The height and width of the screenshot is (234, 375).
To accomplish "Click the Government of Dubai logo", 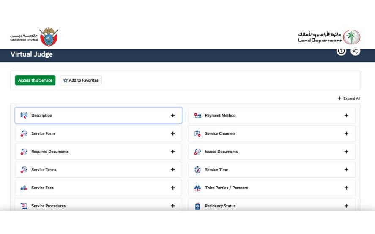I will pos(34,37).
